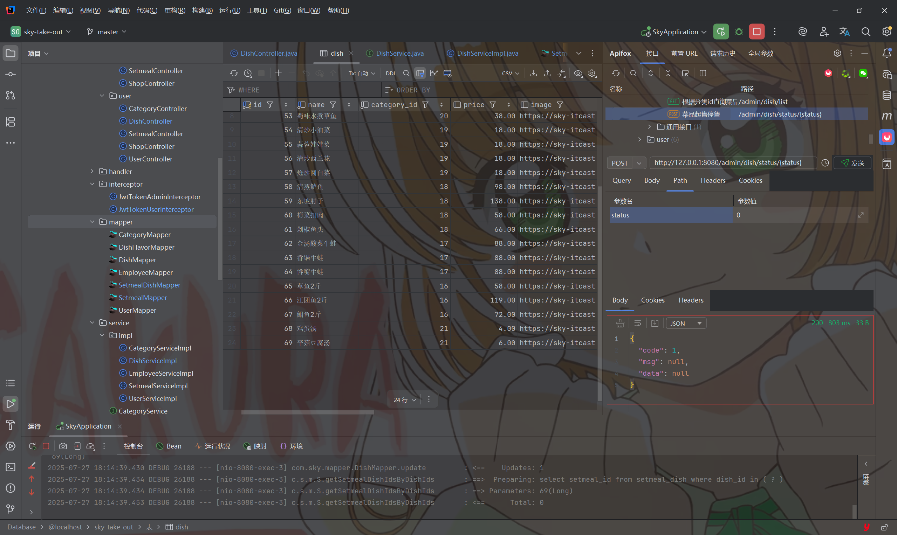Click the DDL button
This screenshot has height=535, width=897.
tap(391, 74)
